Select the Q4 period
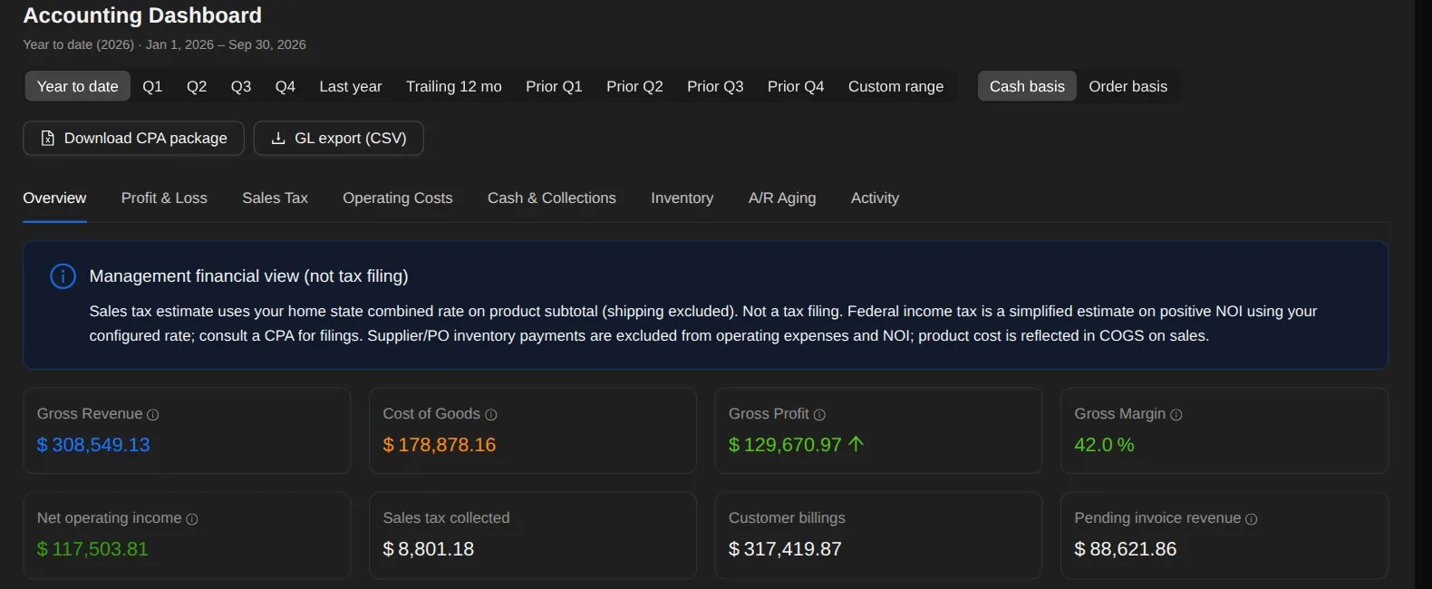Image resolution: width=1432 pixels, height=589 pixels. coord(285,86)
